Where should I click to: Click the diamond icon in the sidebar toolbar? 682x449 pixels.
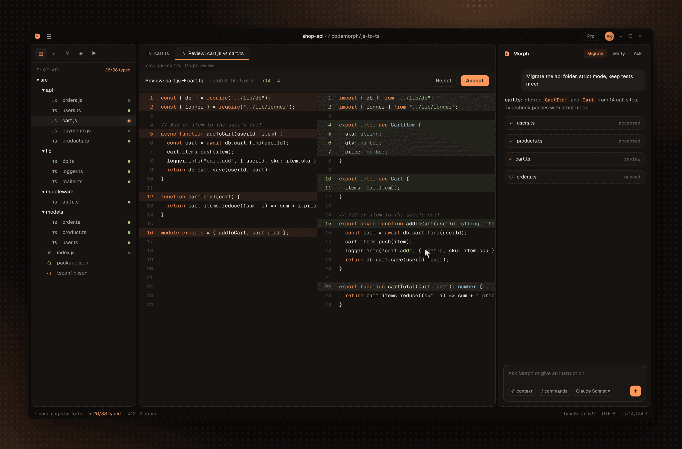(x=80, y=54)
